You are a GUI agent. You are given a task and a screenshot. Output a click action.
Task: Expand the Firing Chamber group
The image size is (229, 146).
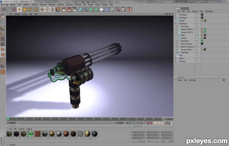[177, 44]
